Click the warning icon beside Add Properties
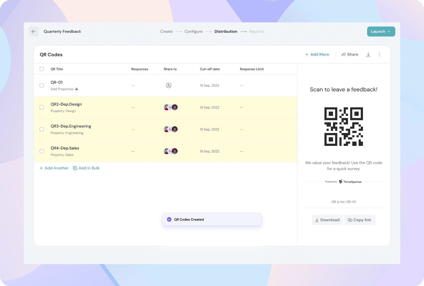This screenshot has width=424, height=286. 77,89
